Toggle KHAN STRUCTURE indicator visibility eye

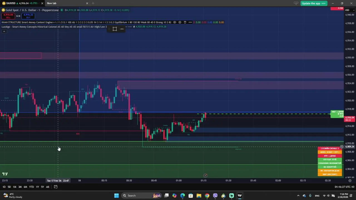tap(175, 22)
